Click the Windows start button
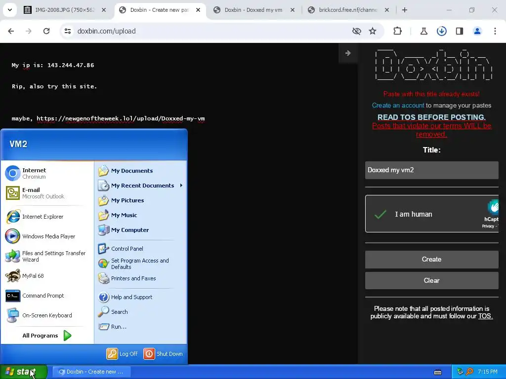The width and height of the screenshot is (506, 379). 23,372
